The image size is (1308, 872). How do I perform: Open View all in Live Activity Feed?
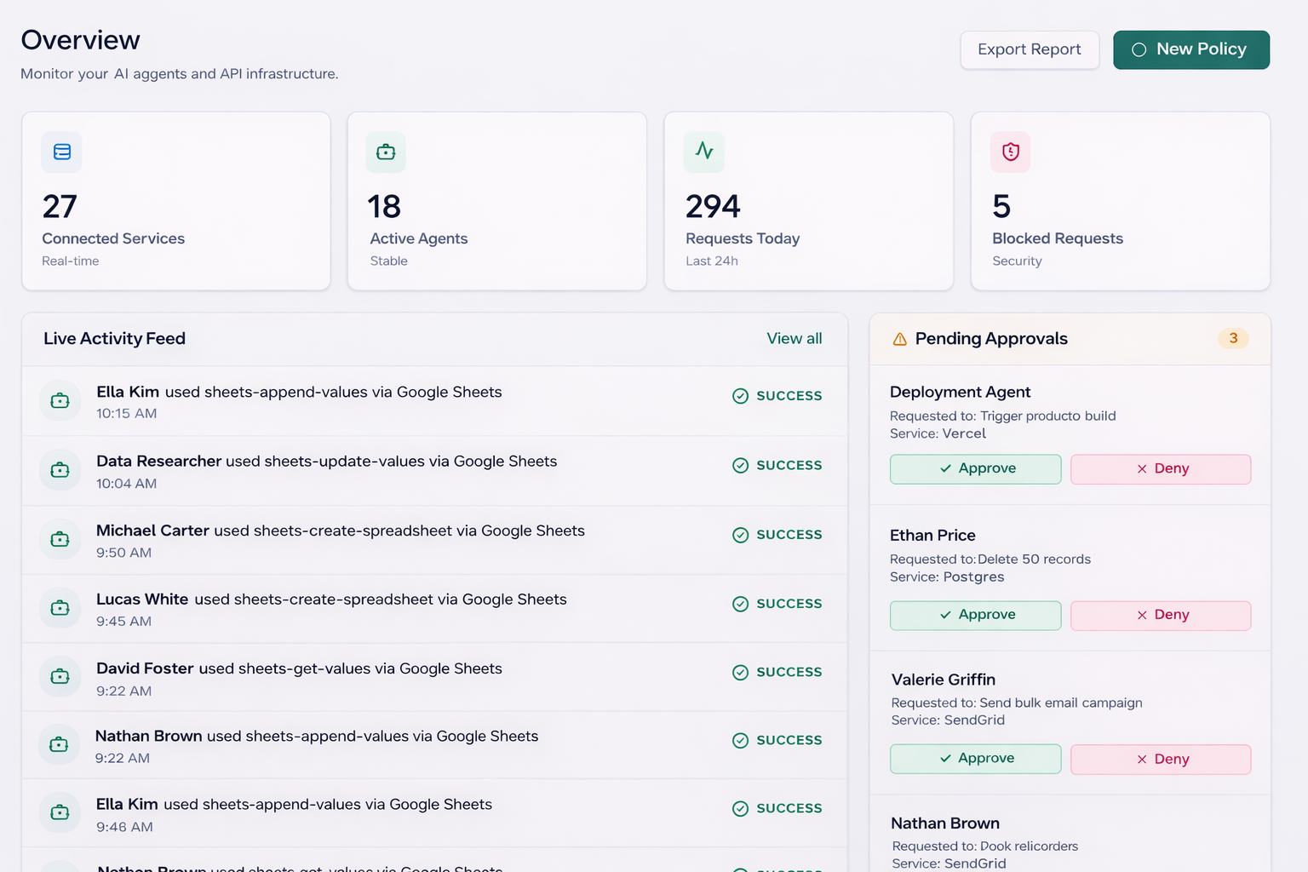[794, 339]
